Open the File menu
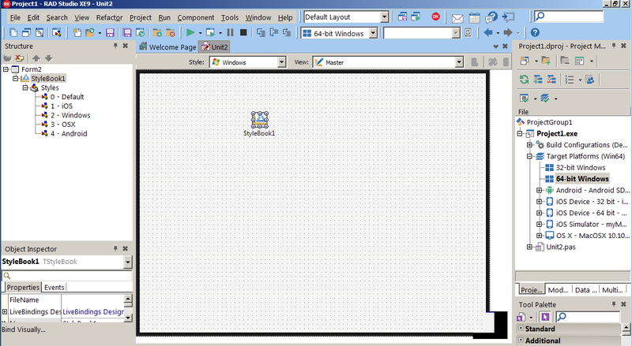Image resolution: width=632 pixels, height=346 pixels. [15, 17]
